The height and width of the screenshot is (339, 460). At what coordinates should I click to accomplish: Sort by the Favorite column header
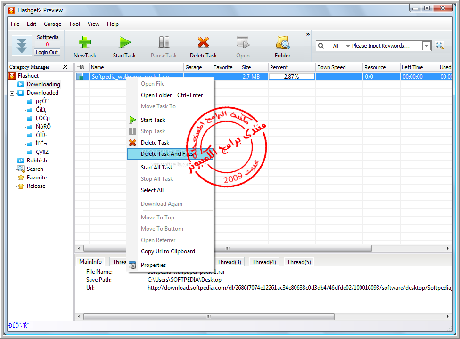click(226, 67)
